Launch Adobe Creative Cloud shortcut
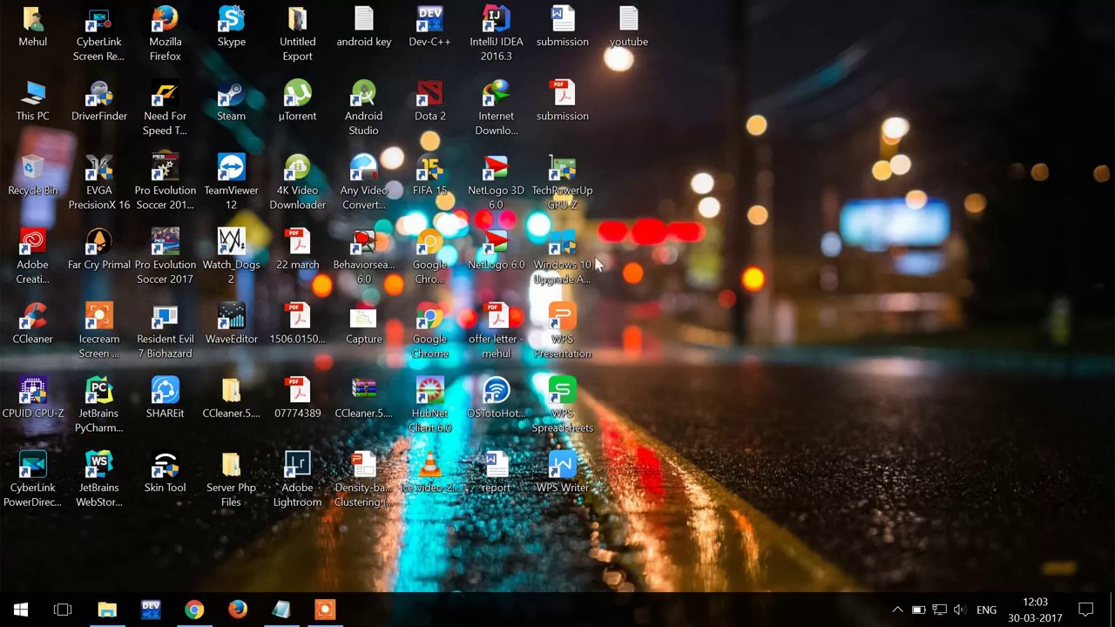This screenshot has width=1115, height=627. coord(33,256)
